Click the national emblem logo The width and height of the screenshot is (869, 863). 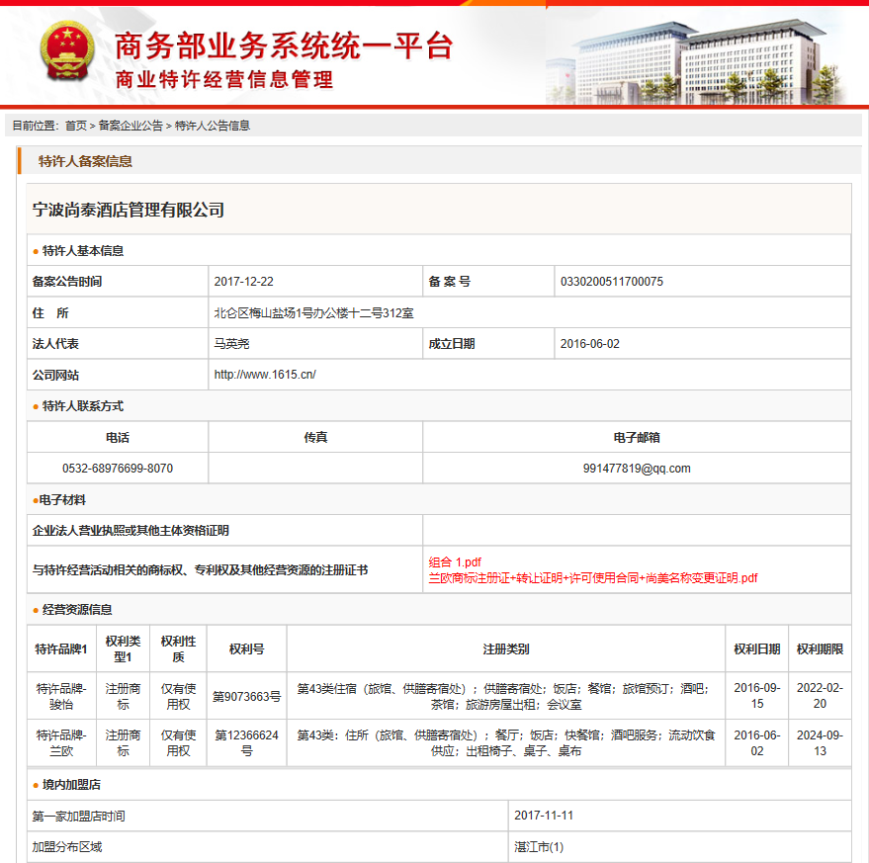[67, 51]
